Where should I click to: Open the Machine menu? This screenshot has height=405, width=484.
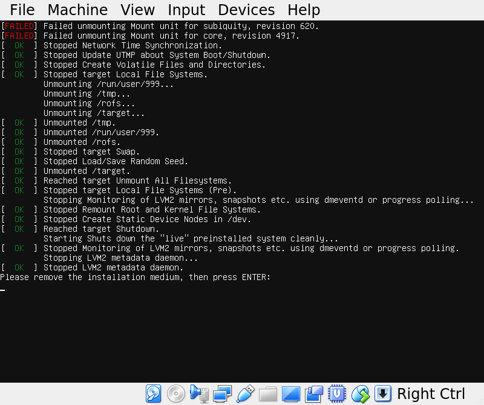(77, 10)
